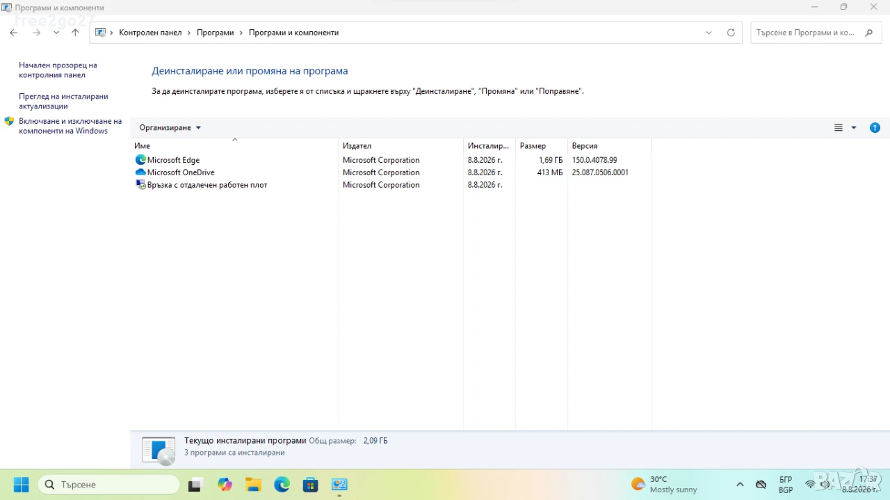
Task: Open 'Контролен панел' breadcrumb
Action: pyautogui.click(x=150, y=33)
